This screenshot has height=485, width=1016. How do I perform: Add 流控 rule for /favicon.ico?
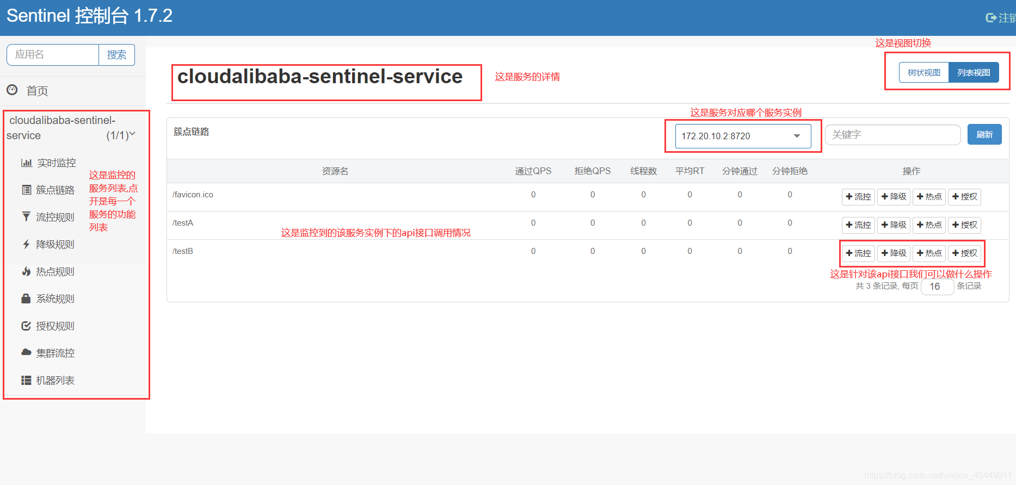coord(858,197)
